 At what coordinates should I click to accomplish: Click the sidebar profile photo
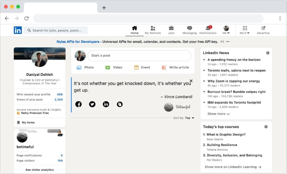point(39,59)
